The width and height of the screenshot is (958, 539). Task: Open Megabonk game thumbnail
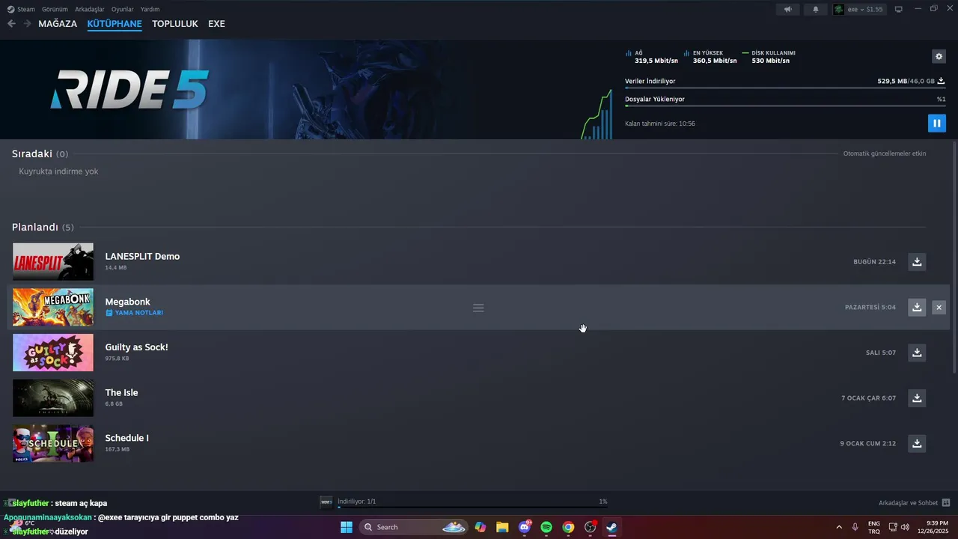[x=53, y=307]
